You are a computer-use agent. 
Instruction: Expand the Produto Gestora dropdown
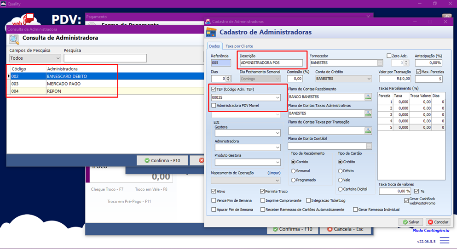click(x=248, y=162)
